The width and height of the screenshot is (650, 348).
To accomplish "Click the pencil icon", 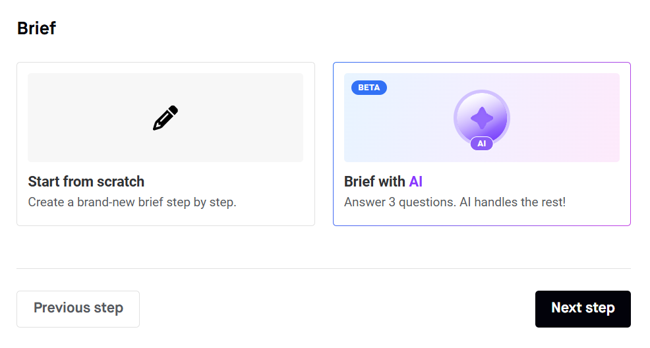I will pos(165,118).
